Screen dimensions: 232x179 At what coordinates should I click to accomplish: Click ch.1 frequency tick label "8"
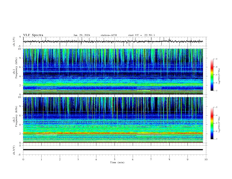(21, 58)
